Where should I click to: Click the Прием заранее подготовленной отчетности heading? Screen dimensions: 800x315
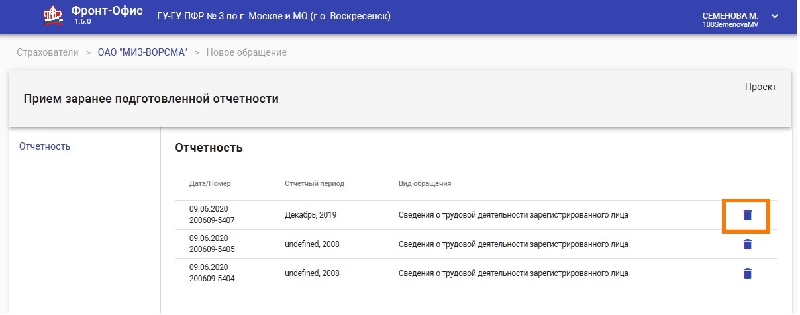point(151,99)
